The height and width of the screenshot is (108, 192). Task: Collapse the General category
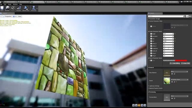(148, 67)
